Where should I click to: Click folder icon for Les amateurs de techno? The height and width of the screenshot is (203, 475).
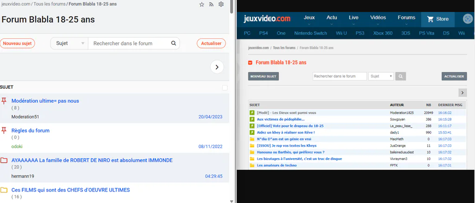click(x=252, y=165)
